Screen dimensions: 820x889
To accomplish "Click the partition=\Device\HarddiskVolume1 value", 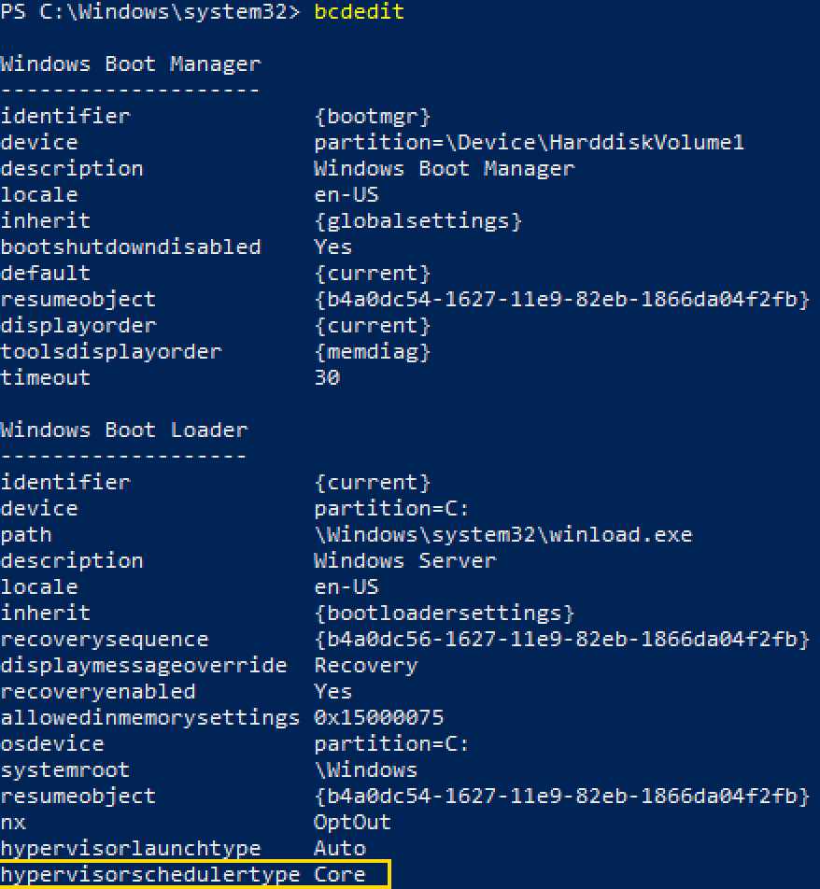I will (530, 142).
